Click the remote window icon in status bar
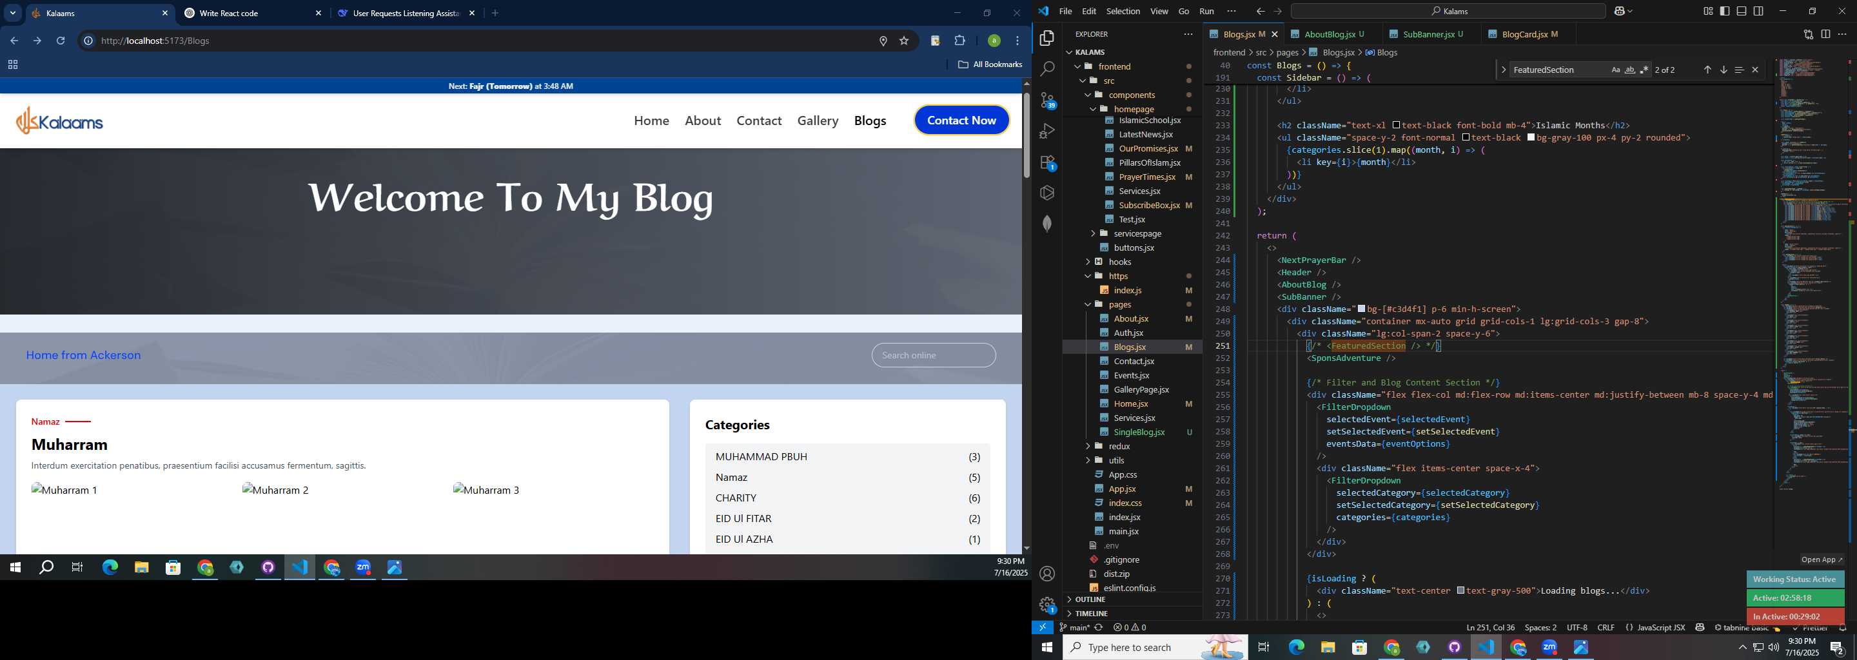The height and width of the screenshot is (660, 1857). click(1043, 628)
